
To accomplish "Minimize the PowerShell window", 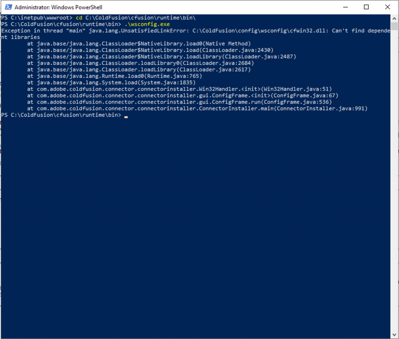I will point(345,7).
